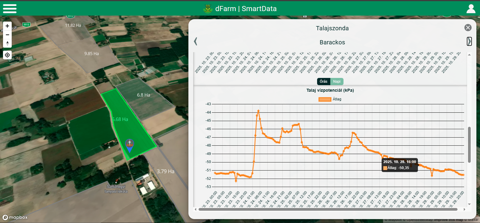
Task: Click the dFarm logo icon
Action: (208, 9)
